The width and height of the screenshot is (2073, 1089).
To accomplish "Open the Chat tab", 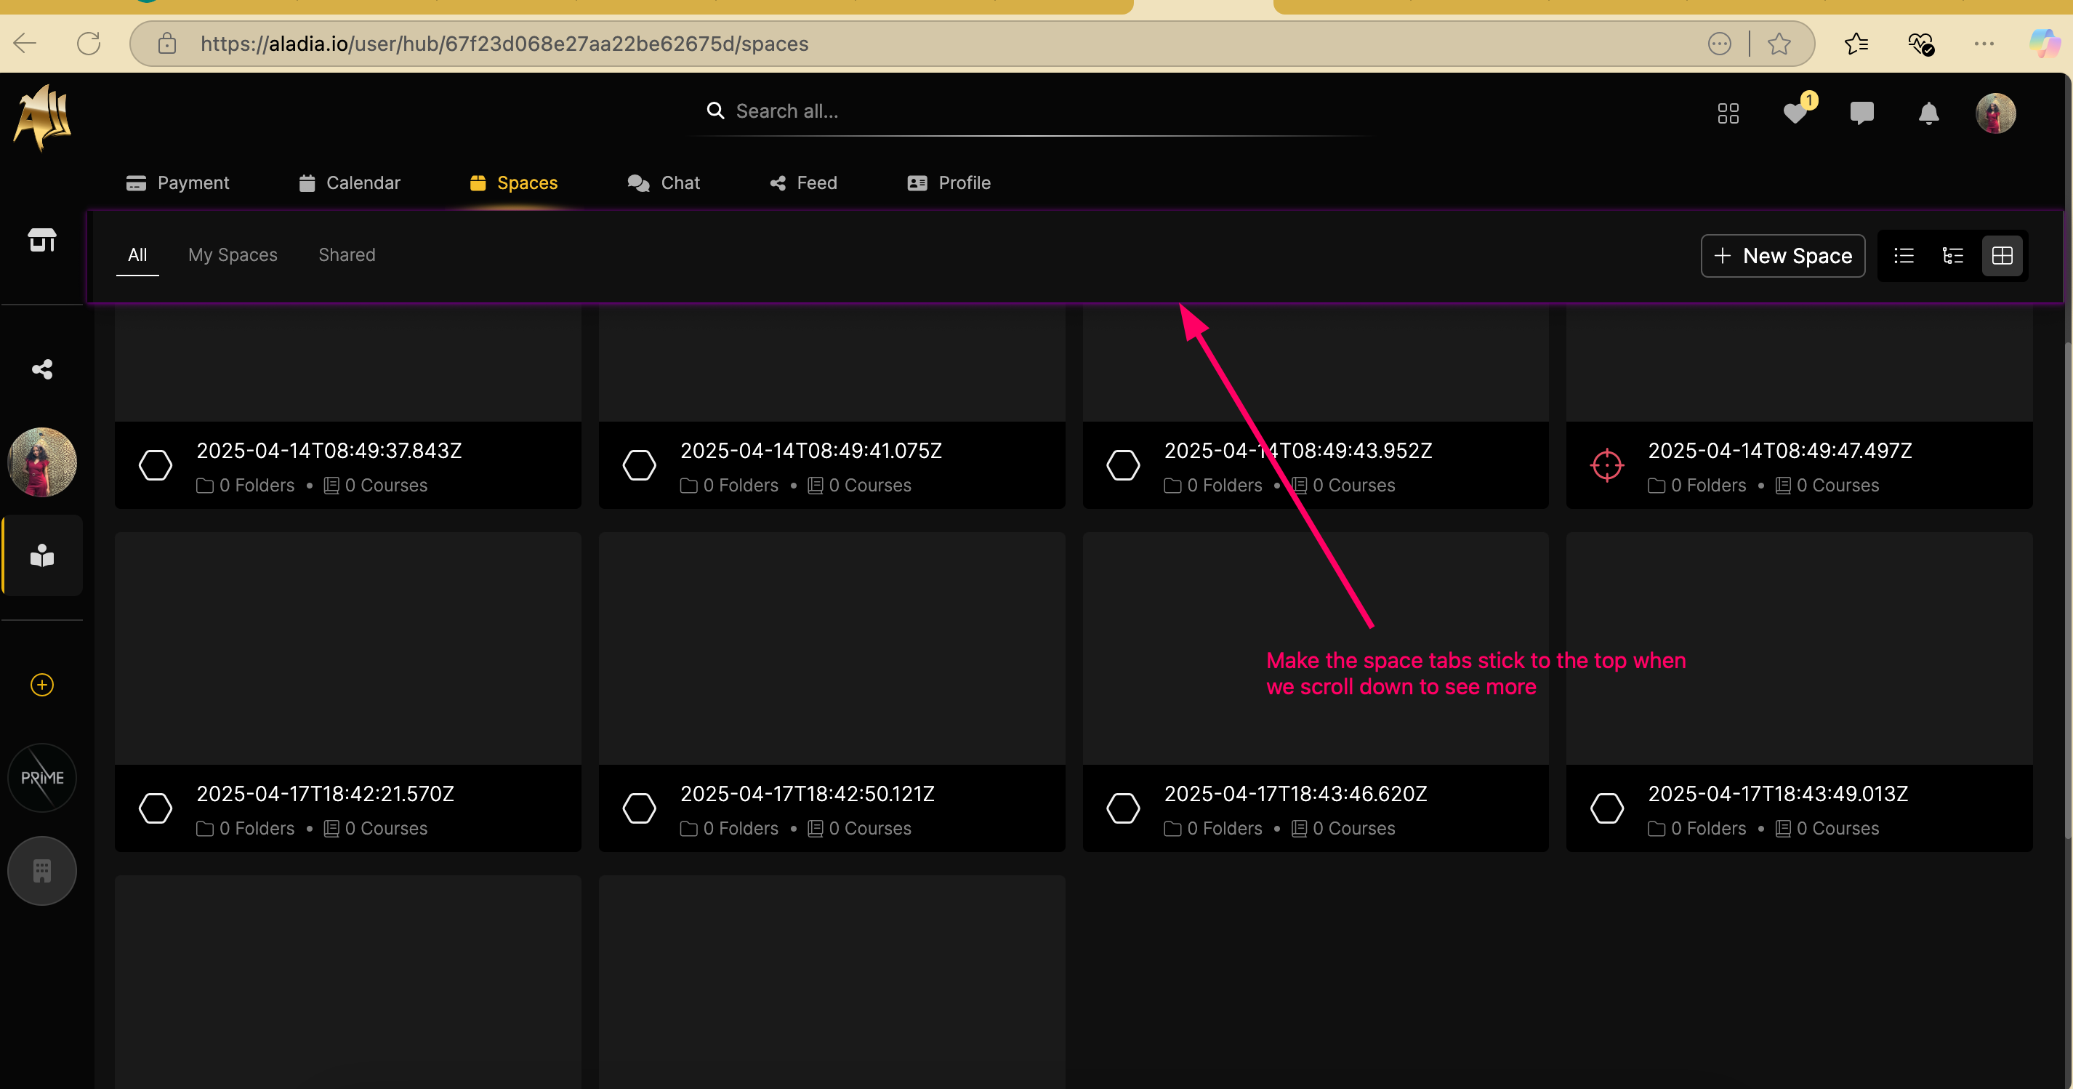I will coord(663,182).
